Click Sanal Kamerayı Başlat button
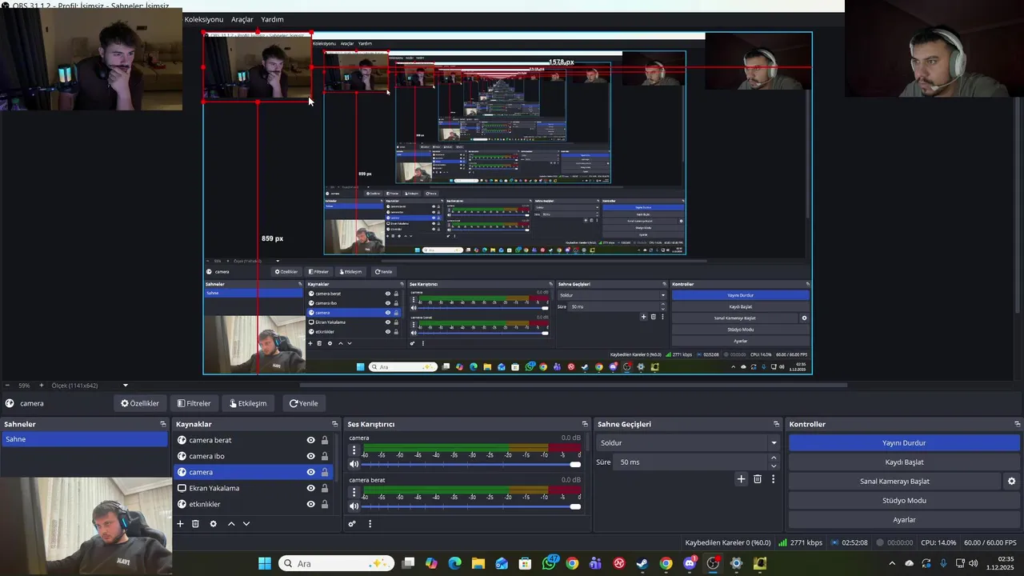The width and height of the screenshot is (1024, 576). (x=894, y=481)
